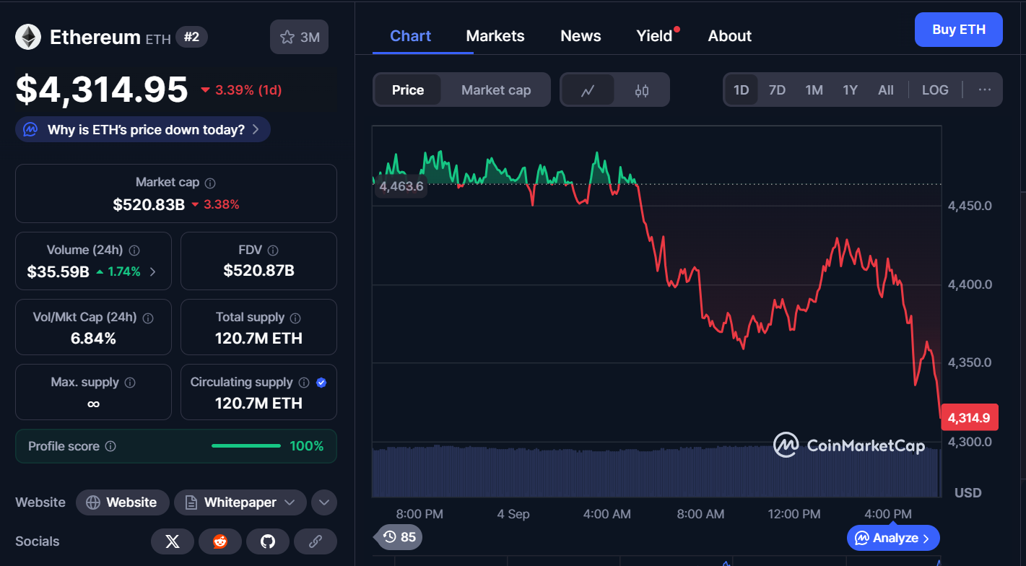
Task: Open the Website link button
Action: (123, 502)
